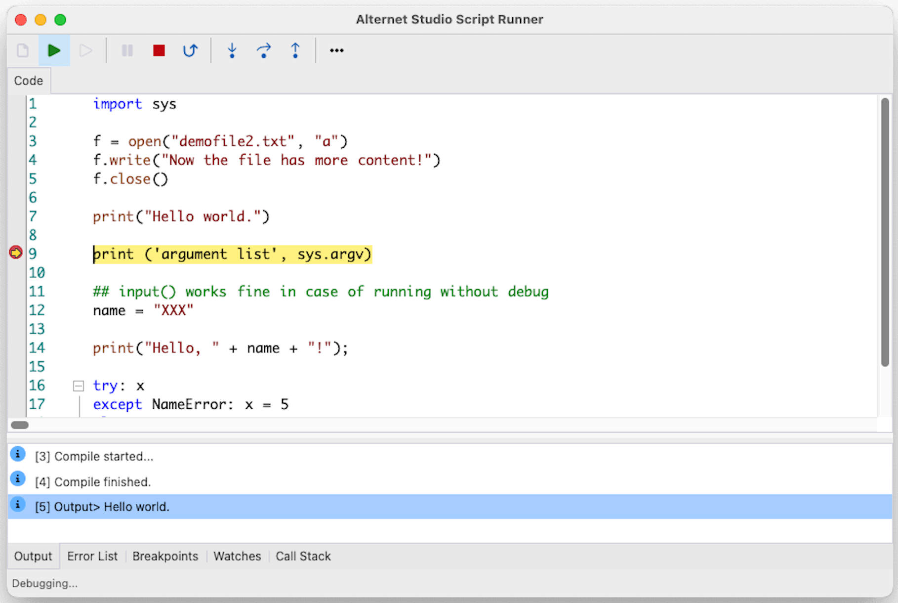Click the vertical scrollbar of the code editor
This screenshot has height=603, width=898.
tap(885, 232)
